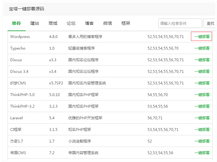This screenshot has width=217, height=162.
Task: Click description 优雅的PHP开发框架
Action: (85, 118)
